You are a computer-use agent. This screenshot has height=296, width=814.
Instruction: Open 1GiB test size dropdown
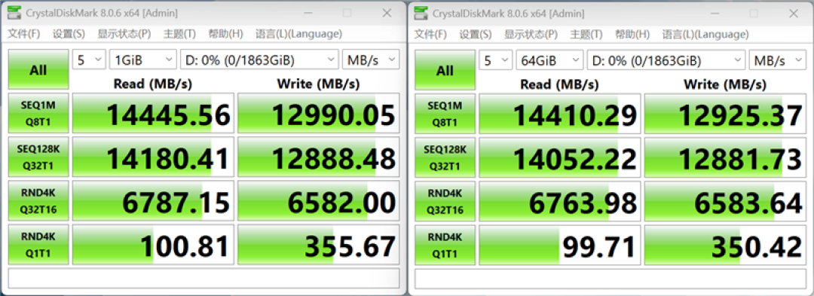142,60
